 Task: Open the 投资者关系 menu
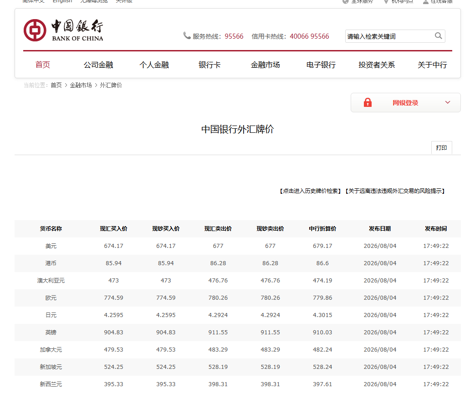(x=377, y=65)
